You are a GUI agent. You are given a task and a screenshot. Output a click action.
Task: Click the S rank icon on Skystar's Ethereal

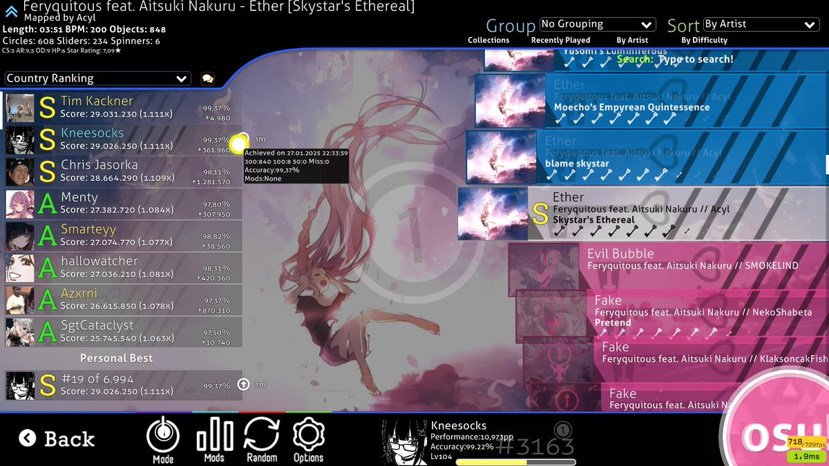[x=540, y=213]
